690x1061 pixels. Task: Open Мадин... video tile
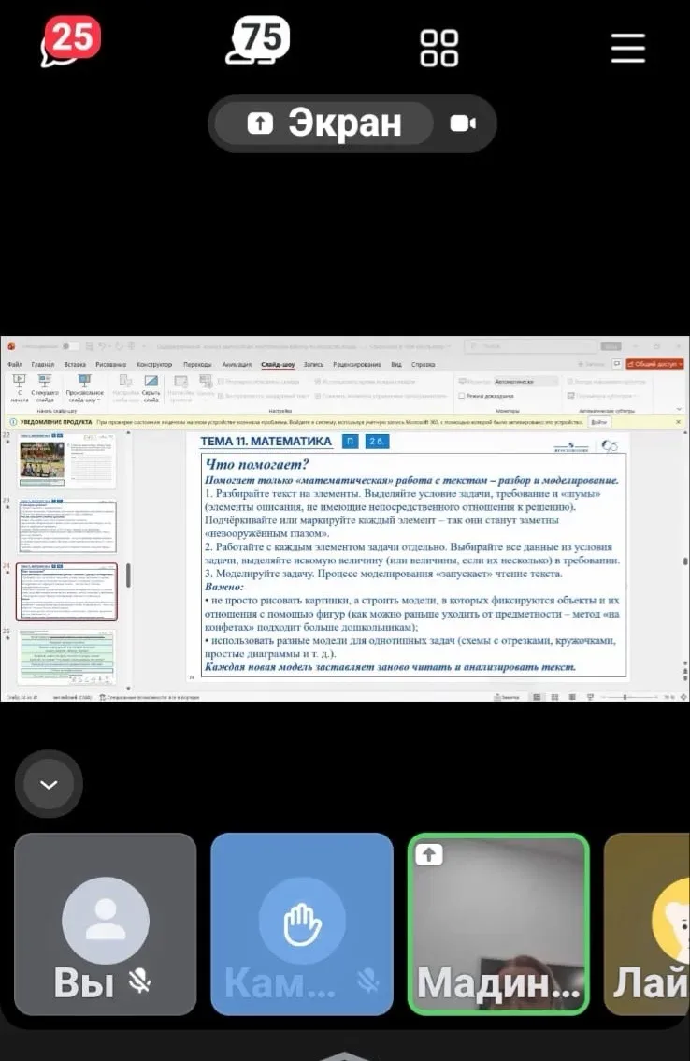(498, 923)
